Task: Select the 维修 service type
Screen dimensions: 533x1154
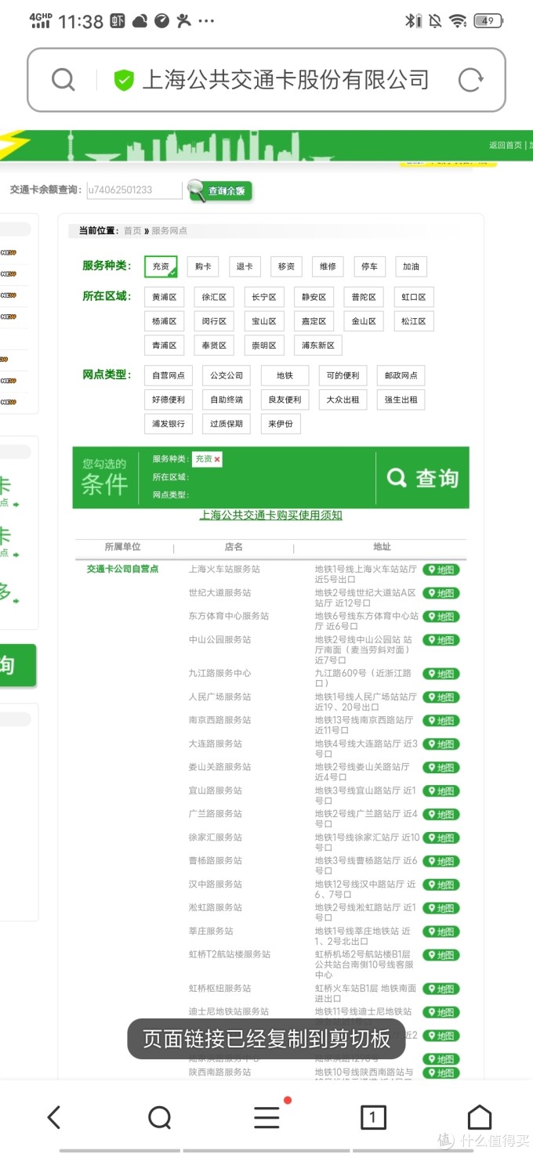Action: pyautogui.click(x=328, y=266)
